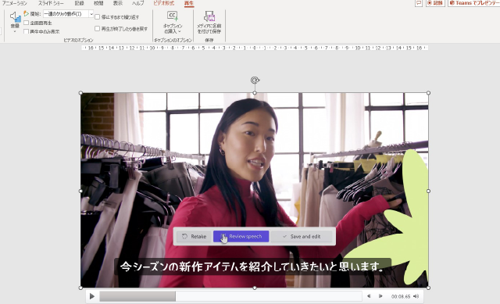
Task: Switch to the スライドショー tab
Action: tap(51, 3)
